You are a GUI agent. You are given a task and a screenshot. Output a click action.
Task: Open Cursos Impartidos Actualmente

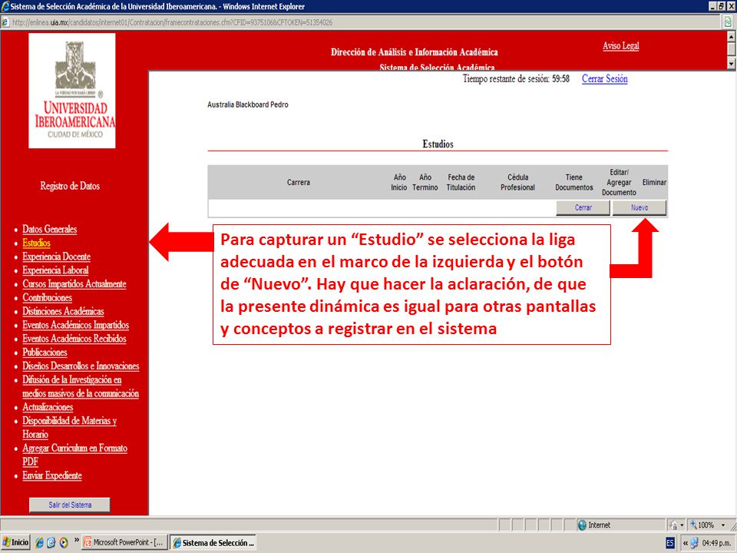tap(74, 283)
